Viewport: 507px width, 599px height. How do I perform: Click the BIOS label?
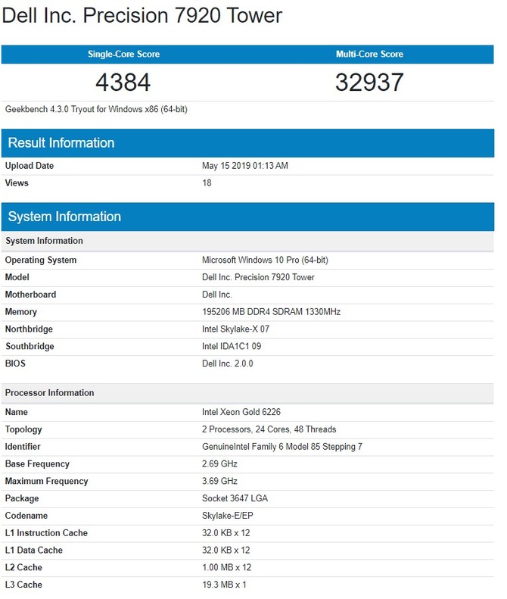click(x=15, y=363)
